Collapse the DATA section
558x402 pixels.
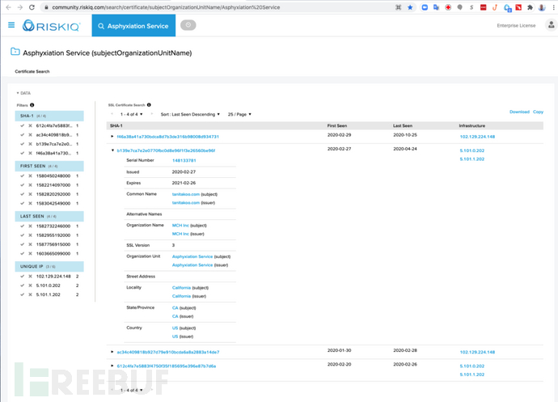click(23, 93)
